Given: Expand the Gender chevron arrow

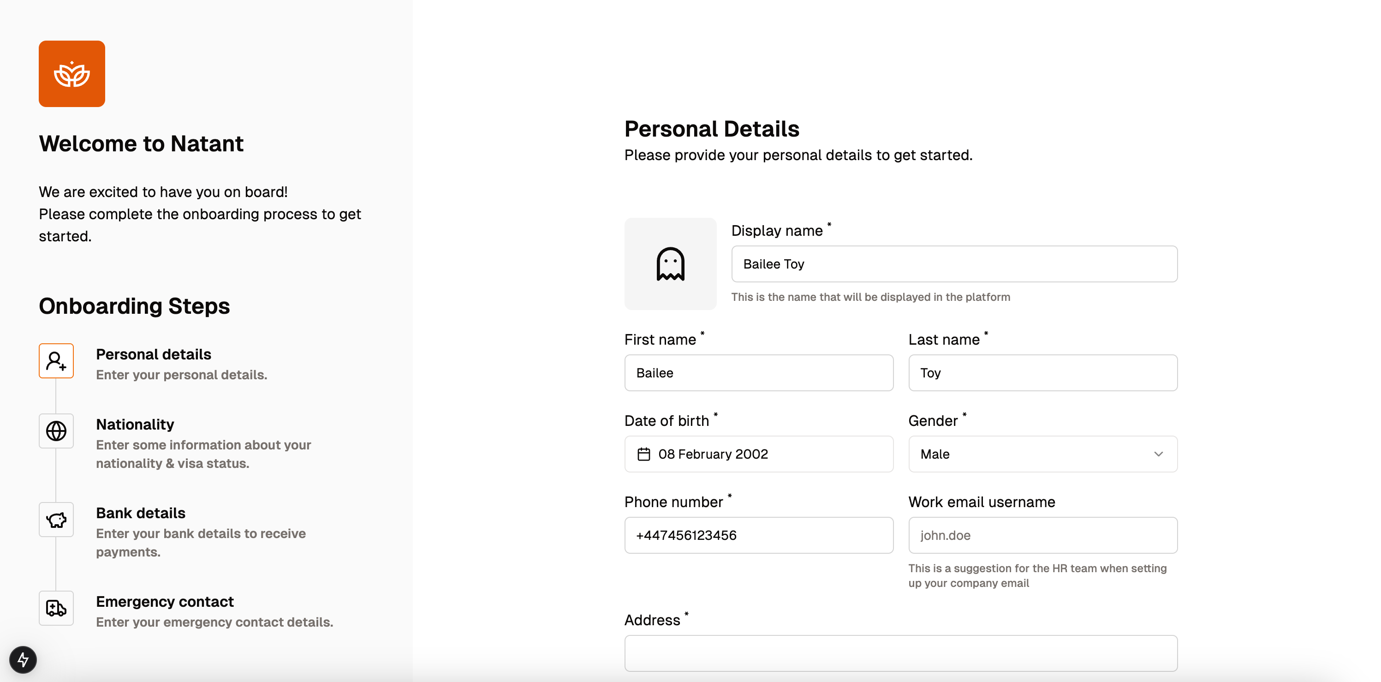Looking at the screenshot, I should (1159, 454).
